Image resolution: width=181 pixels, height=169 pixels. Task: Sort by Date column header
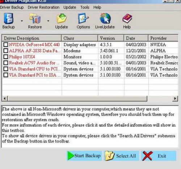[x=136, y=38]
